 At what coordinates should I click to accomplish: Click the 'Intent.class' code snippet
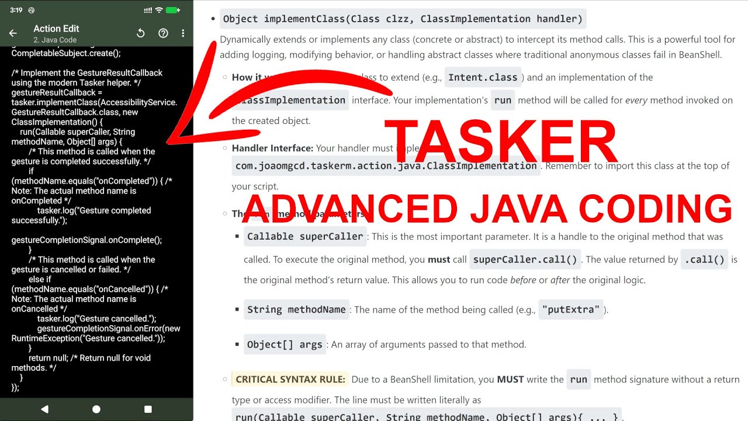click(x=483, y=77)
